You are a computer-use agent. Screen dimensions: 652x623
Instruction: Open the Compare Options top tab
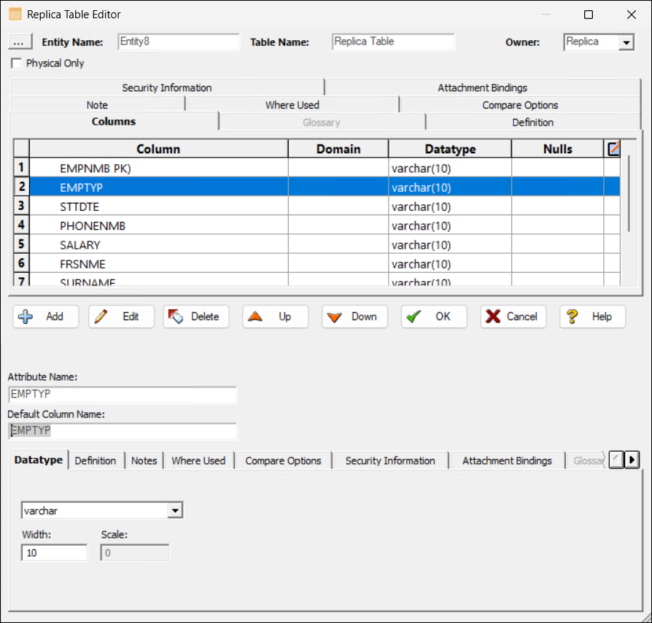(520, 105)
